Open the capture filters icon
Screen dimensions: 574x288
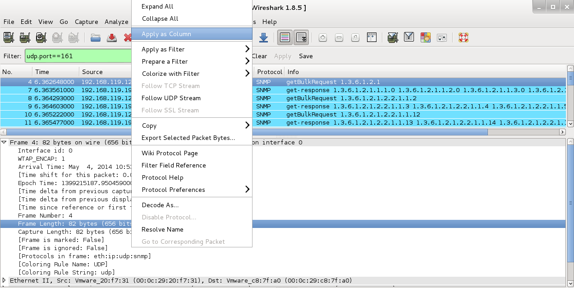[393, 37]
